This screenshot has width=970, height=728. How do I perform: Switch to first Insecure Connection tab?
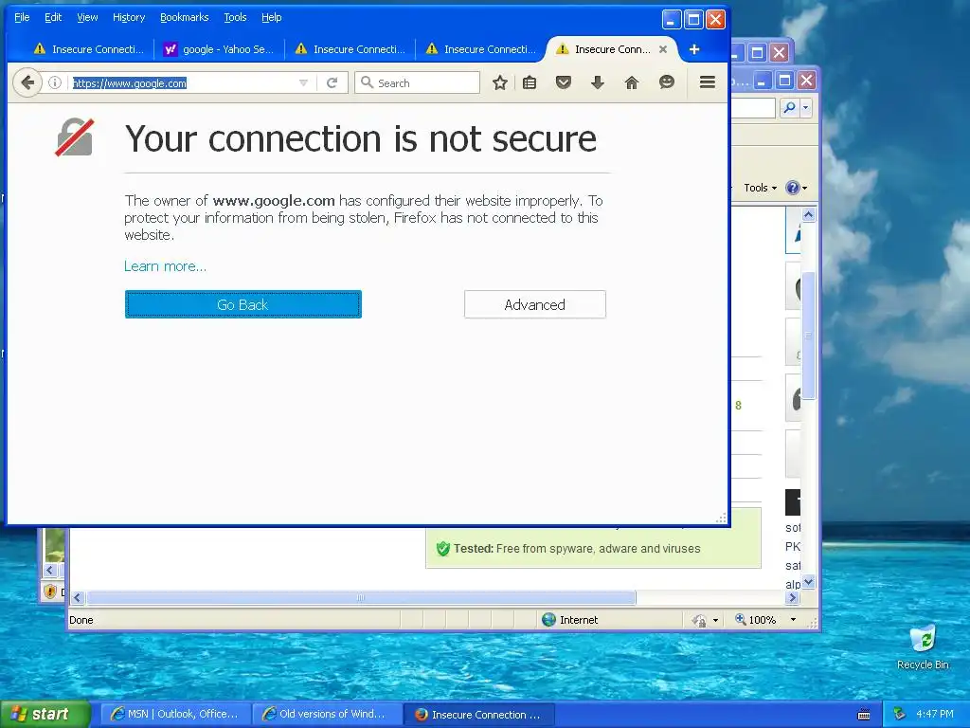[x=88, y=49]
